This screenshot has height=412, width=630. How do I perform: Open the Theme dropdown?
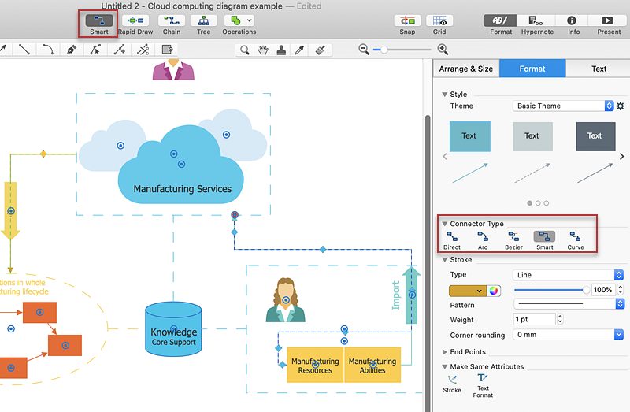(x=564, y=106)
